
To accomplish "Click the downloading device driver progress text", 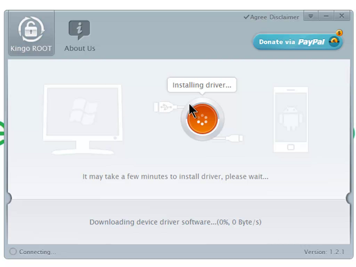I will pos(175,222).
